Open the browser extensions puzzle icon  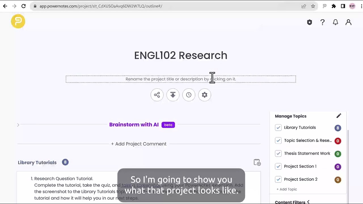(x=334, y=6)
